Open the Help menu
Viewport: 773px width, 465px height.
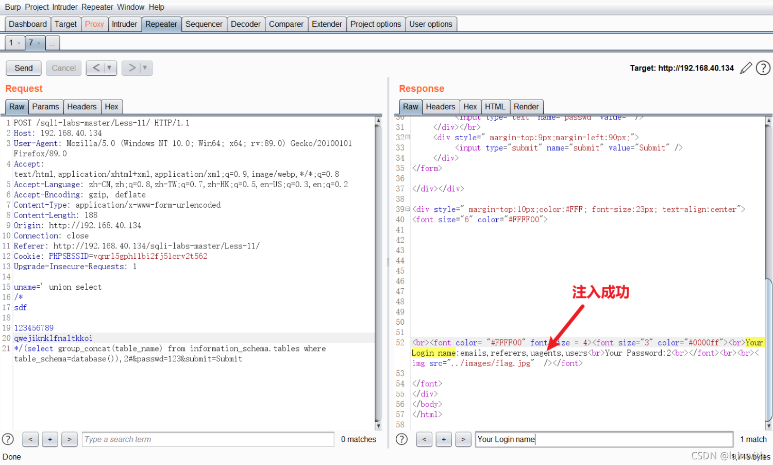[157, 7]
